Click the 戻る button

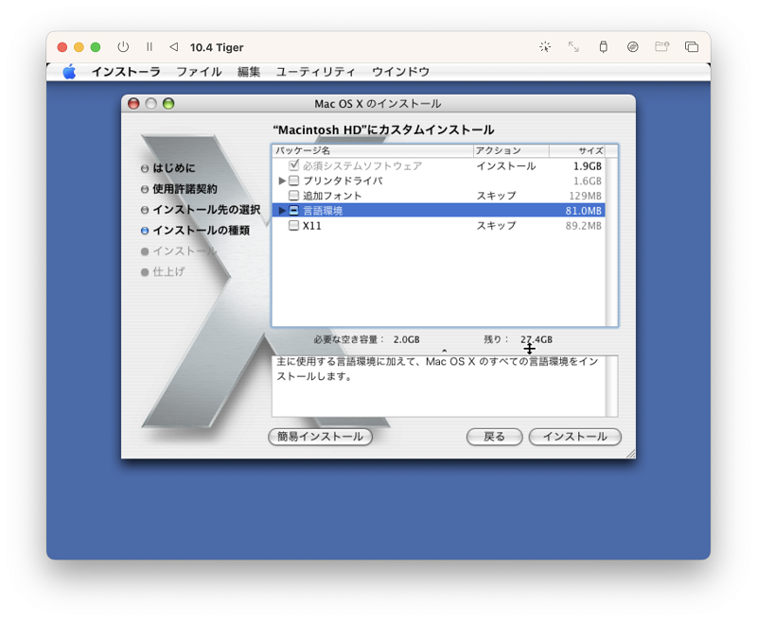pyautogui.click(x=494, y=437)
